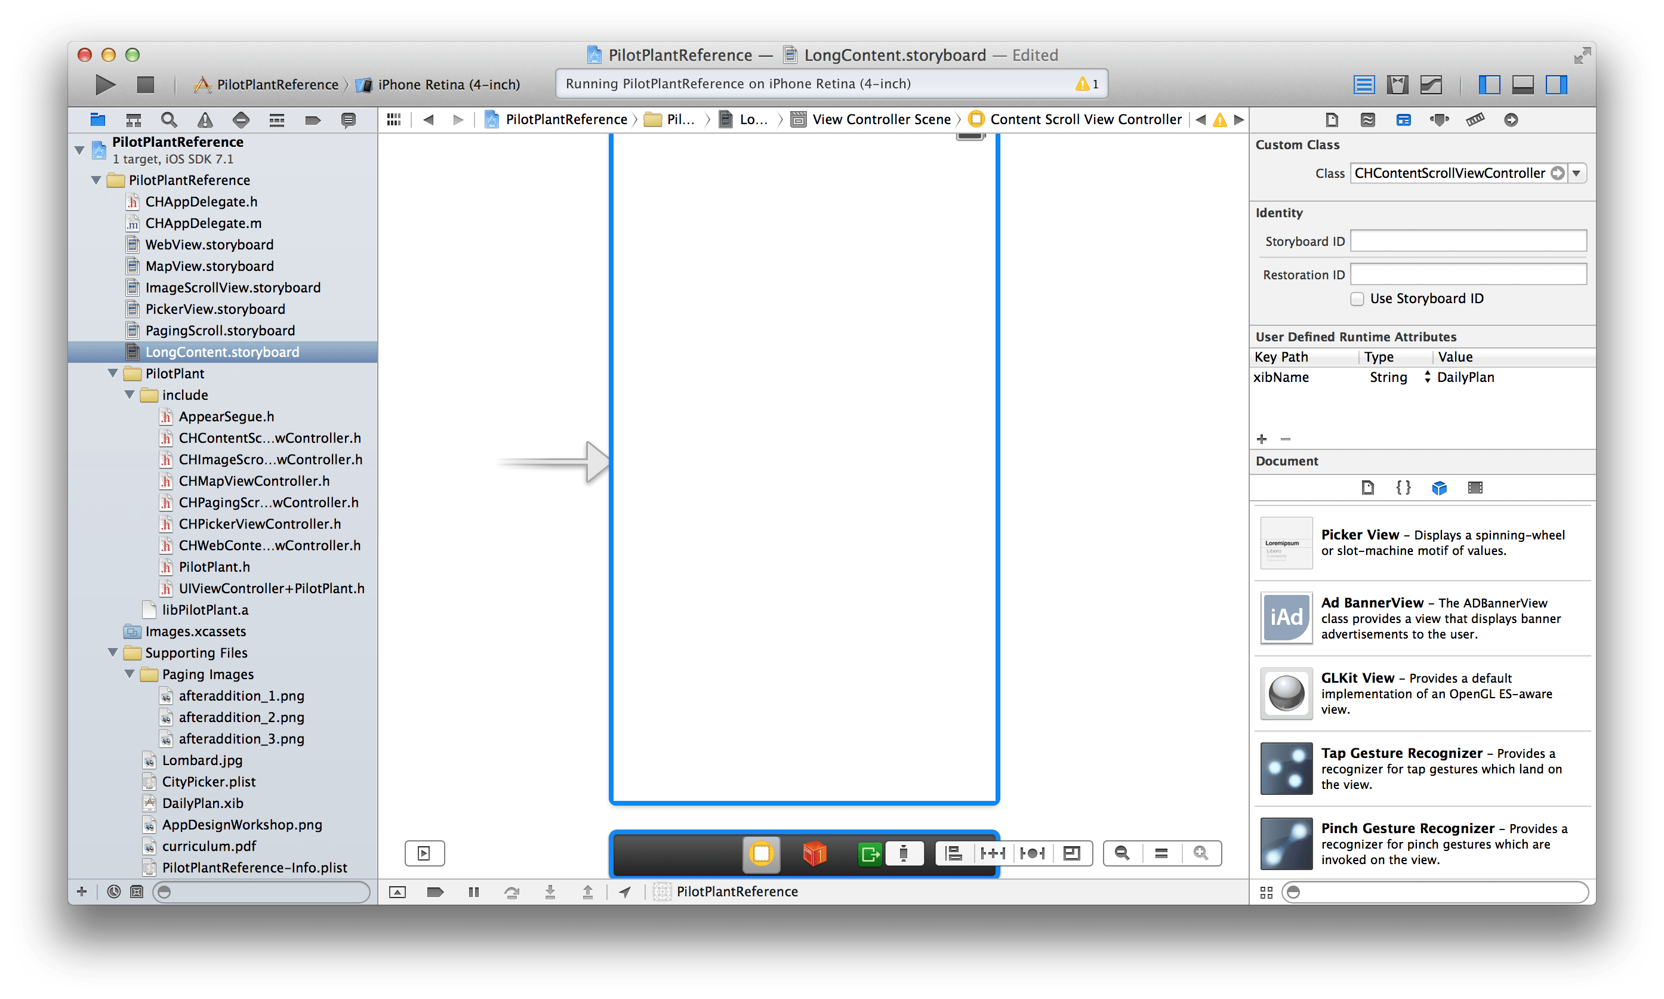
Task: Show the File Template library
Action: (1367, 488)
